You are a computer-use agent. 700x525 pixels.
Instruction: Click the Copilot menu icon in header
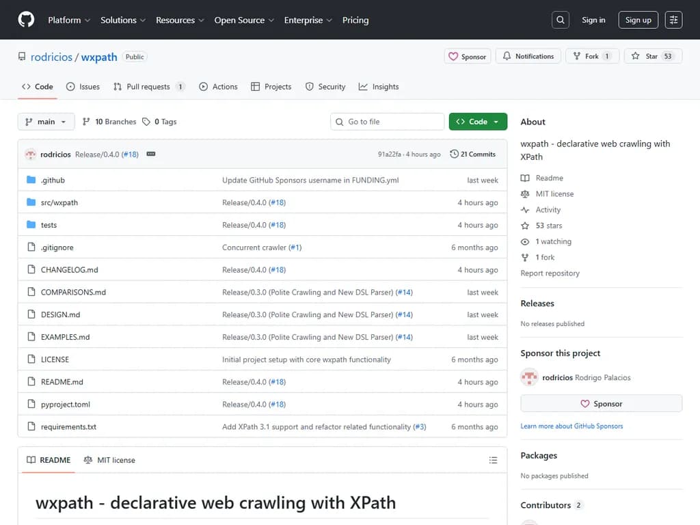point(673,20)
